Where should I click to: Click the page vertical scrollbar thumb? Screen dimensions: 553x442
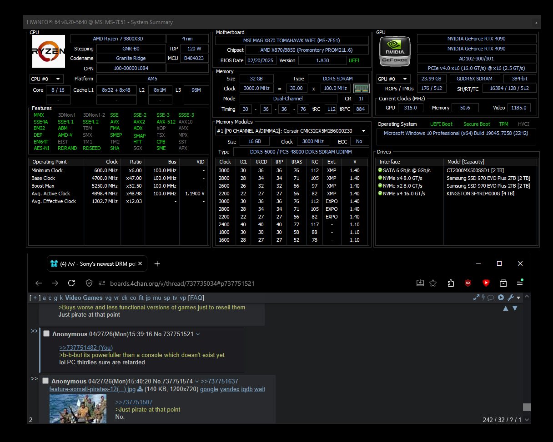click(x=527, y=407)
